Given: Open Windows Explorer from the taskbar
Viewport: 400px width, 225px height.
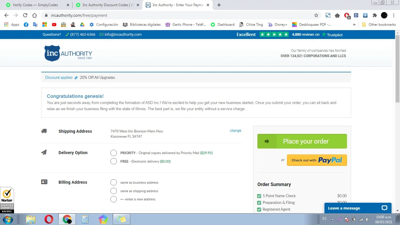Looking at the screenshot, I should click(x=30, y=219).
